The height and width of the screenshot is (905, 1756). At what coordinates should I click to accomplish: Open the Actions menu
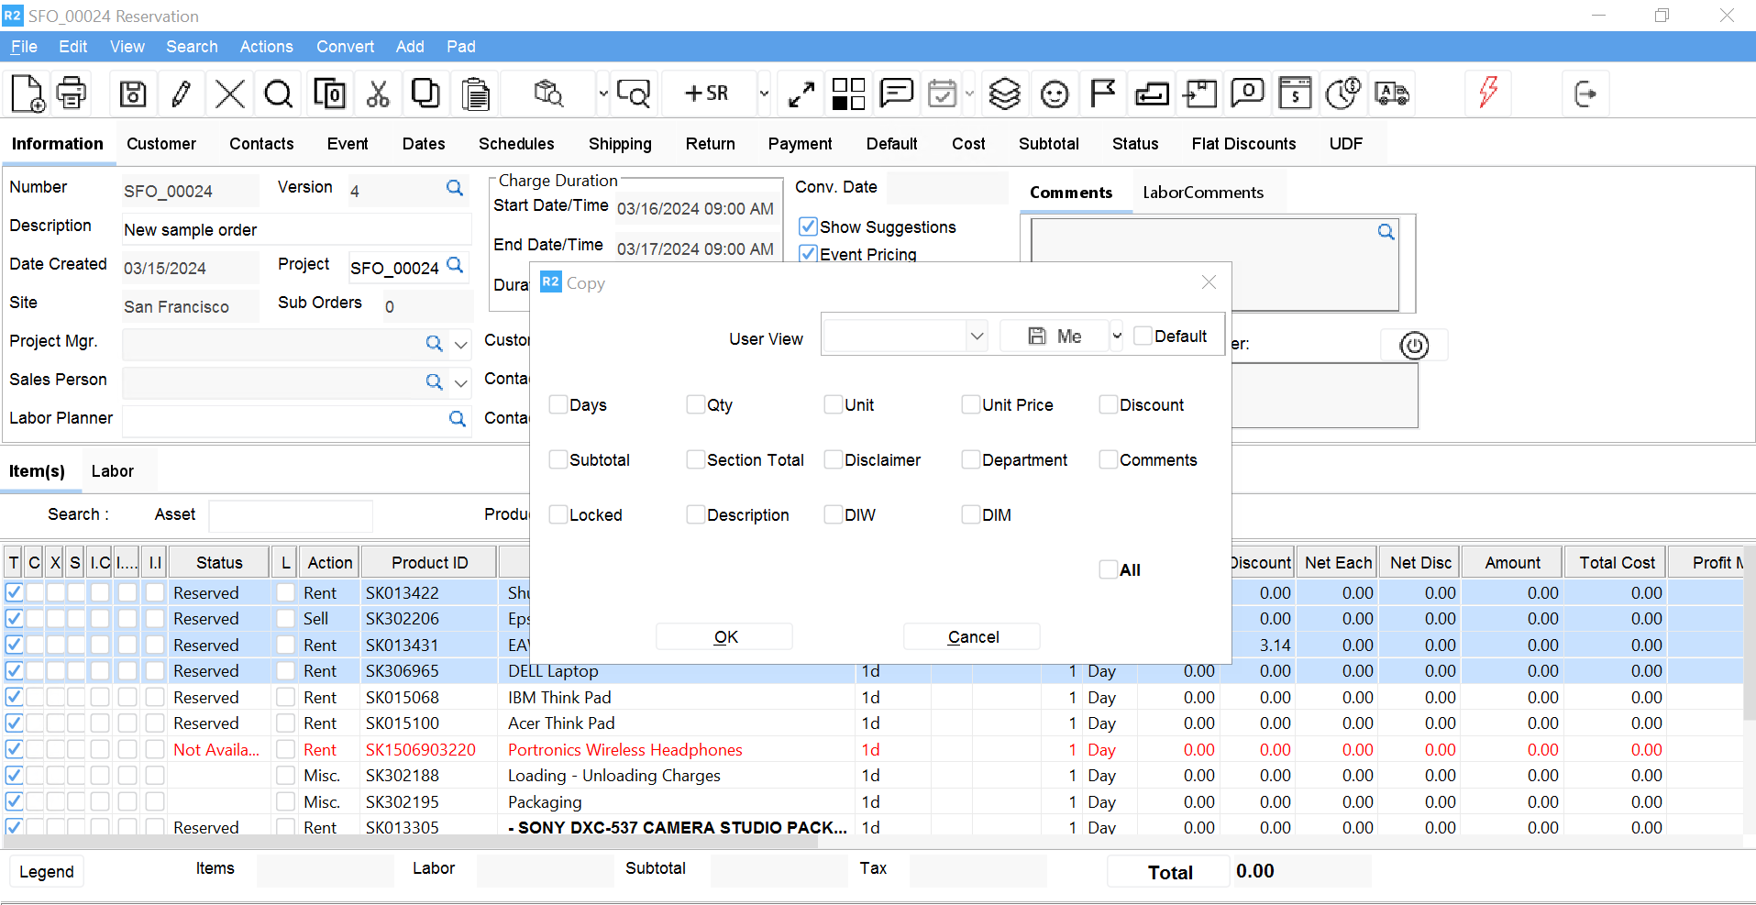click(266, 47)
